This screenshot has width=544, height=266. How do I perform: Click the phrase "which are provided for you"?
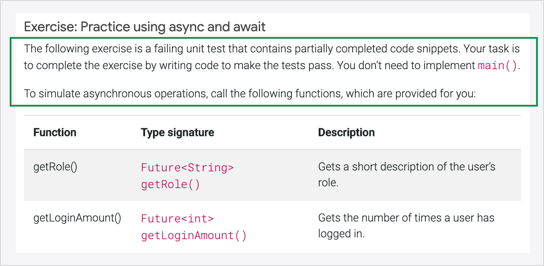(x=414, y=94)
